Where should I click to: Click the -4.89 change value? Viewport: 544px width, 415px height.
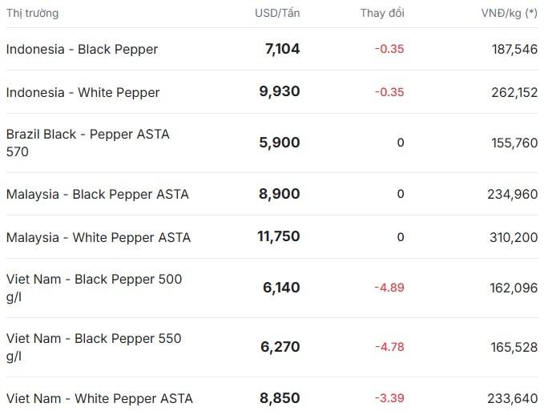pos(390,288)
